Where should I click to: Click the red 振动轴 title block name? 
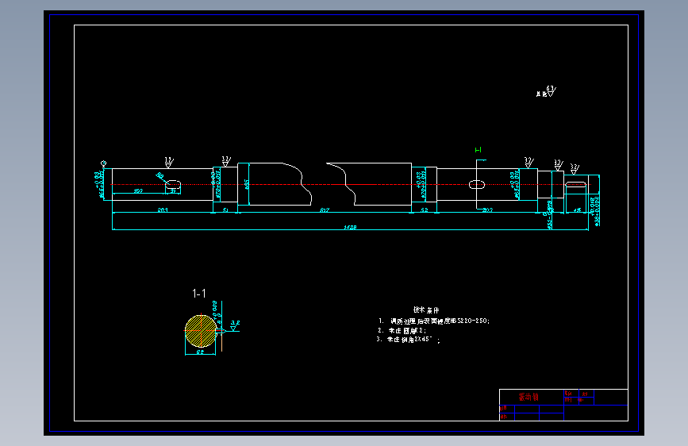click(528, 397)
